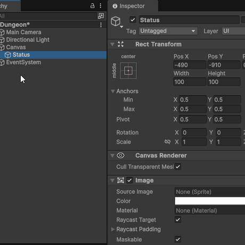Screen dimensions: 245x245
Task: Edit the Rotation Y field
Action: pyautogui.click(x=228, y=133)
